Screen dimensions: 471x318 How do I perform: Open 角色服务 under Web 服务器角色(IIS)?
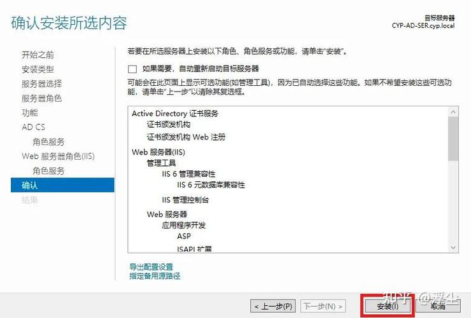(x=48, y=171)
